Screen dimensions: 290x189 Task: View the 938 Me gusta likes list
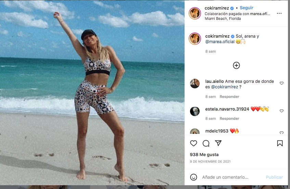(204, 154)
